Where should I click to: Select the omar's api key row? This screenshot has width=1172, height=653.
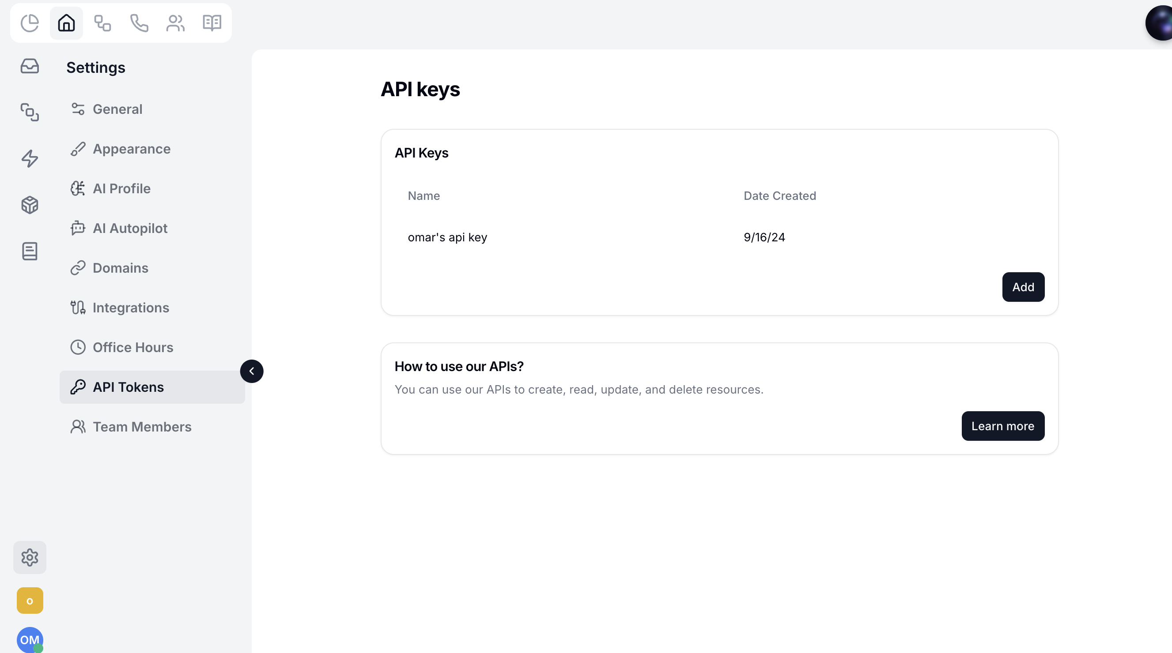coord(447,237)
